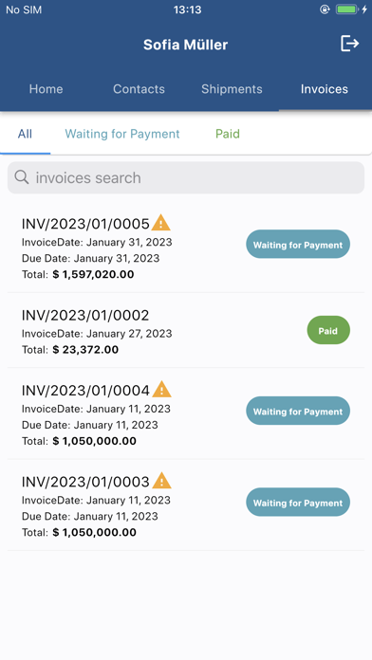Click warning icon beside INV/2023/01/0005
The height and width of the screenshot is (660, 372).
click(161, 222)
